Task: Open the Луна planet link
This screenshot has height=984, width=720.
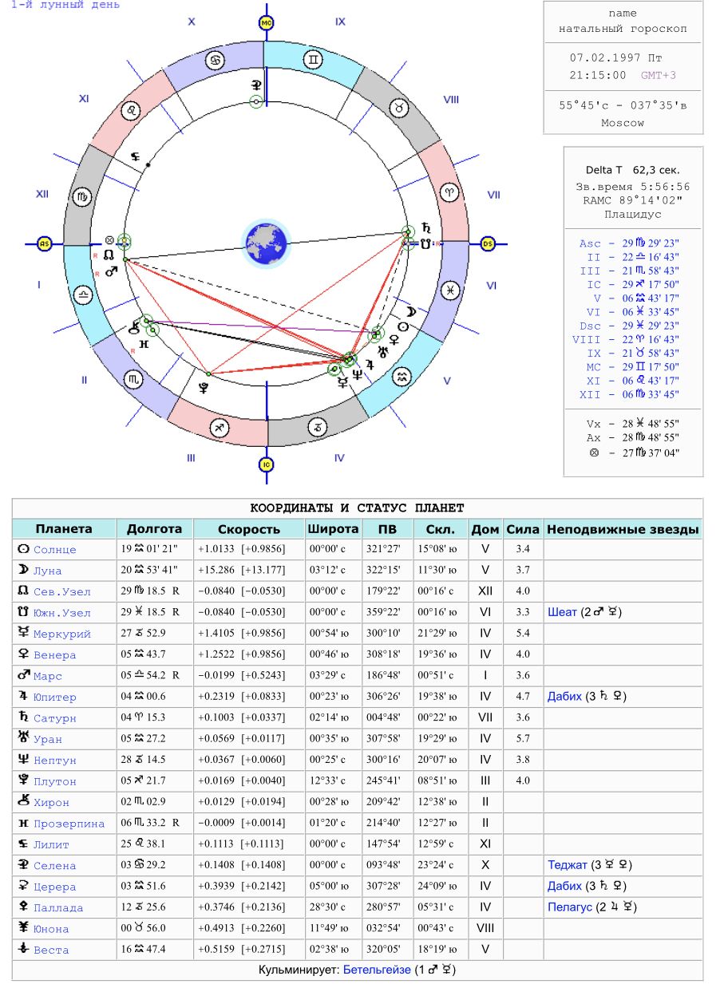Action: [x=47, y=571]
